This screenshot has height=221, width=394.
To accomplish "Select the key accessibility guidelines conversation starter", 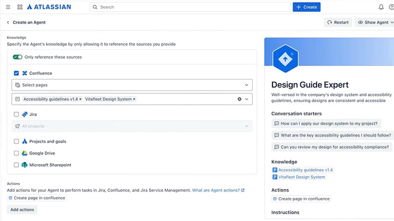I will (332, 135).
